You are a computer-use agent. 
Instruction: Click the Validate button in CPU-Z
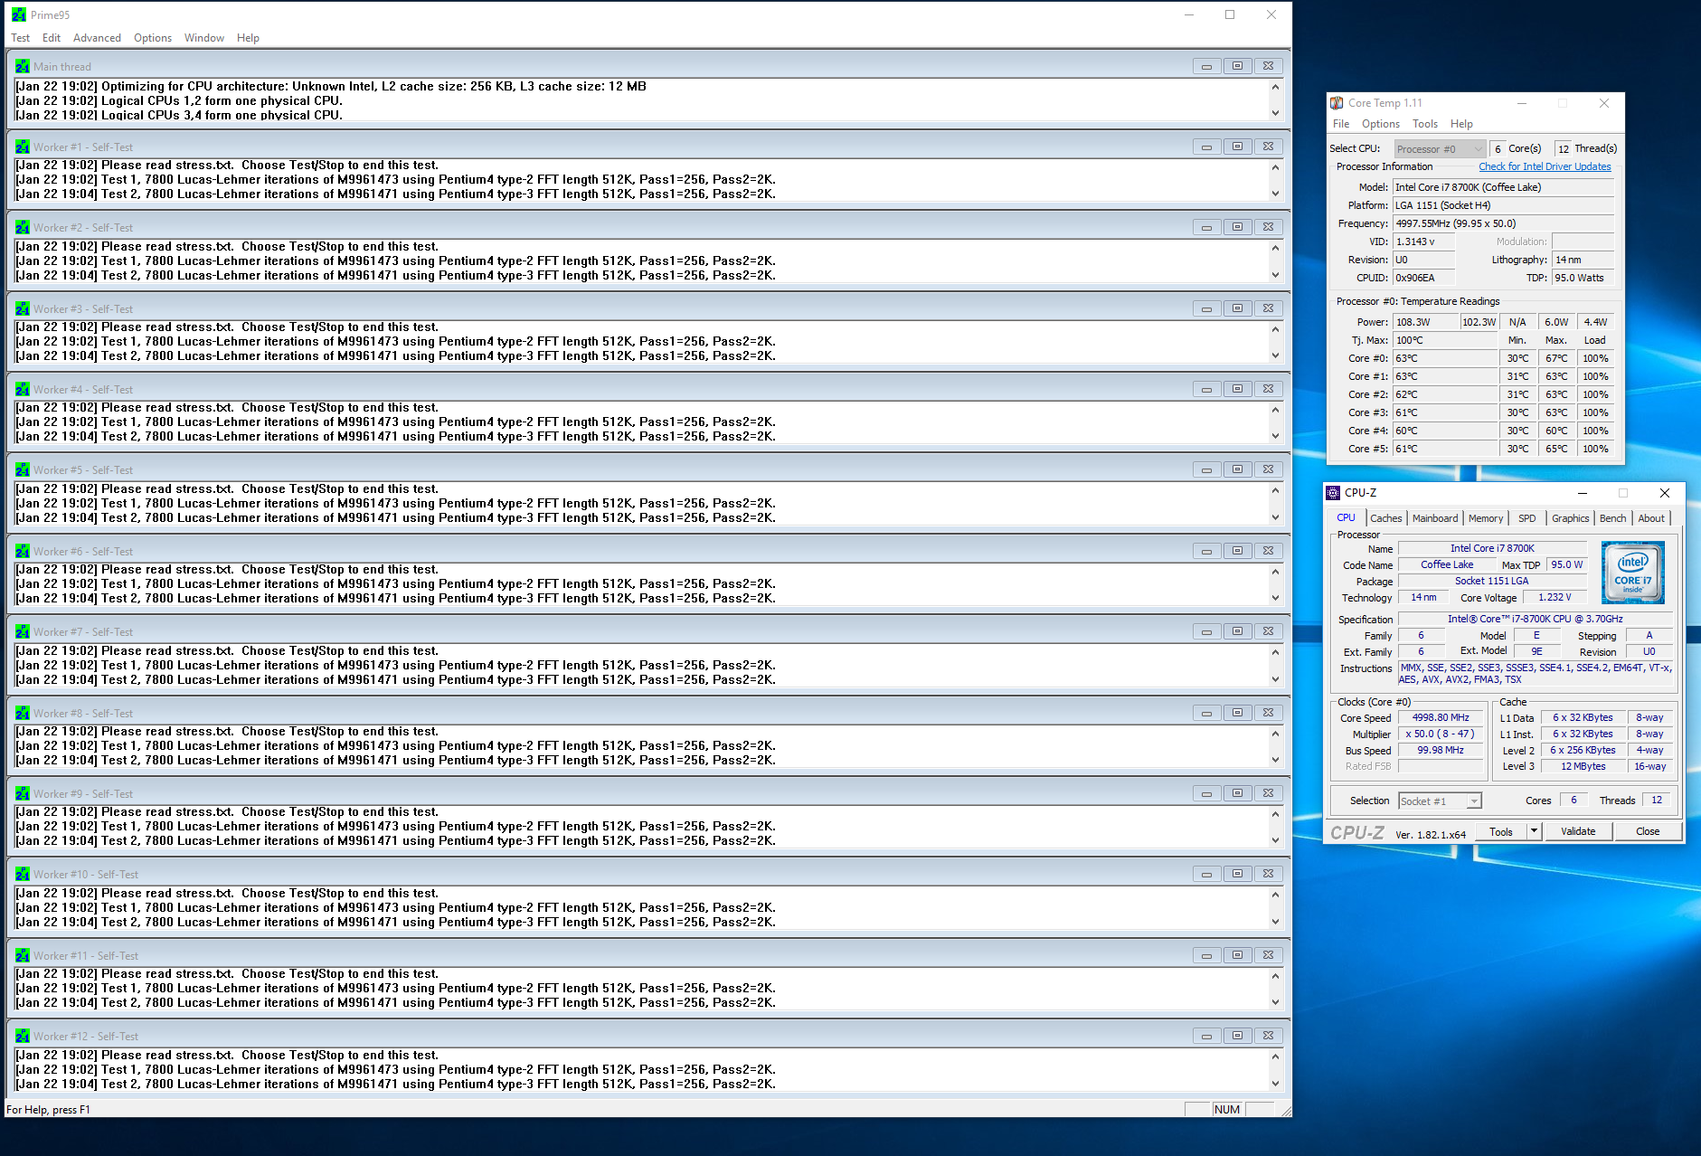click(x=1578, y=831)
